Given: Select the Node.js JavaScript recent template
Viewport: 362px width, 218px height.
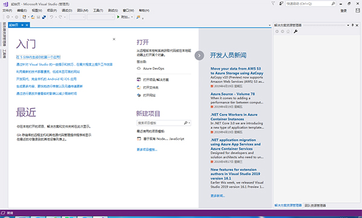Looking at the screenshot, I should point(160,139).
